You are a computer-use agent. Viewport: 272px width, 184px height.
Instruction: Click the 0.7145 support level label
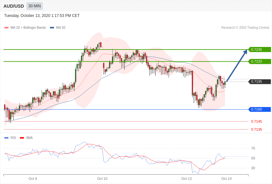pos(257,121)
